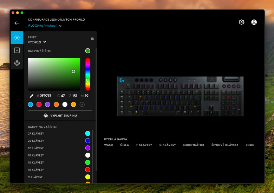Viewport: 274px width, 193px height.
Task: Choose the Šipkové Klávesy quick color group
Action: [x=225, y=145]
